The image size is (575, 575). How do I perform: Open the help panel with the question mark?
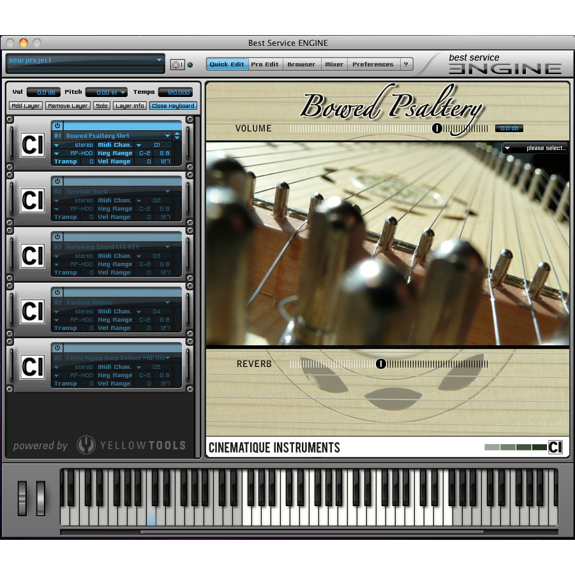[407, 64]
